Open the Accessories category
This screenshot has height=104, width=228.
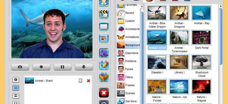128,29
